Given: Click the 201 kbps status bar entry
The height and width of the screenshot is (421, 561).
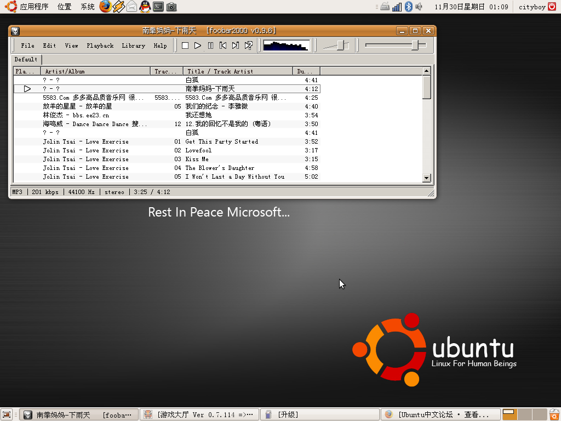Looking at the screenshot, I should pos(45,192).
